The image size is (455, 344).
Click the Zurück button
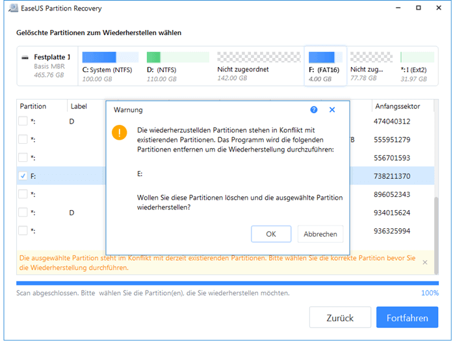pyautogui.click(x=340, y=317)
